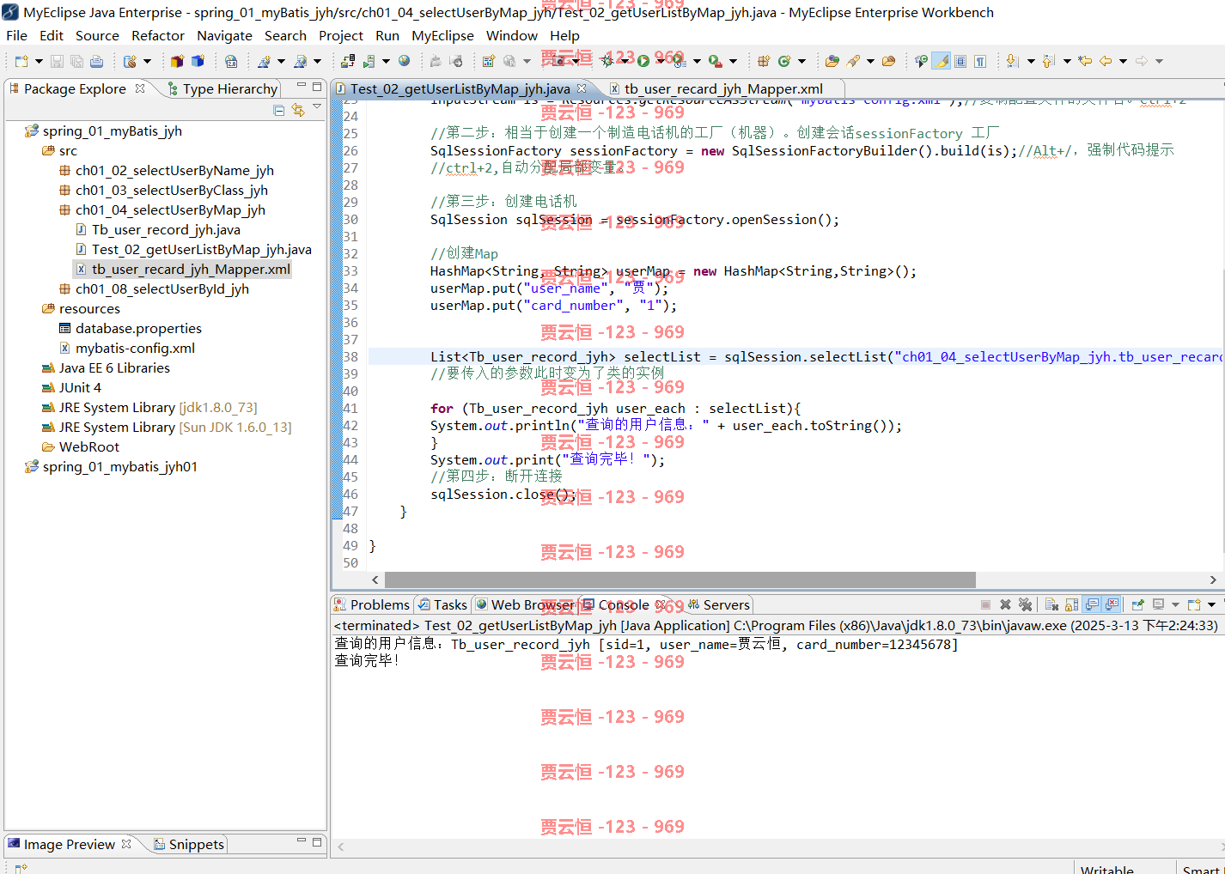Select Tb_user_record_jyh.java in Package Explorer
The image size is (1225, 874).
166,229
